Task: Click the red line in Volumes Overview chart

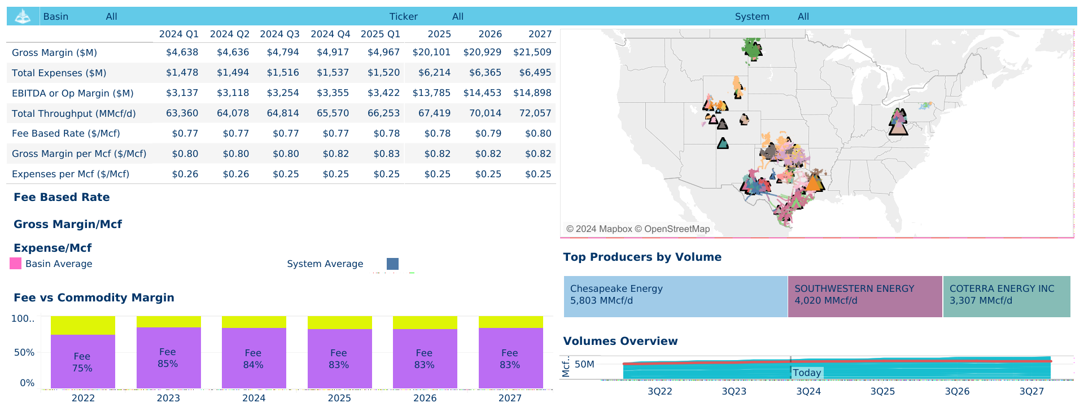Action: [837, 362]
